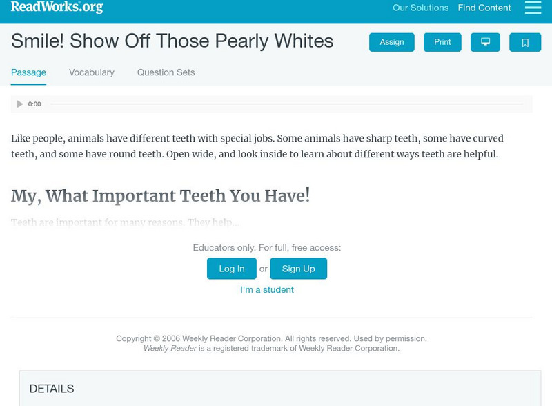Open the hamburger menu icon
552x406 pixels.
click(533, 8)
